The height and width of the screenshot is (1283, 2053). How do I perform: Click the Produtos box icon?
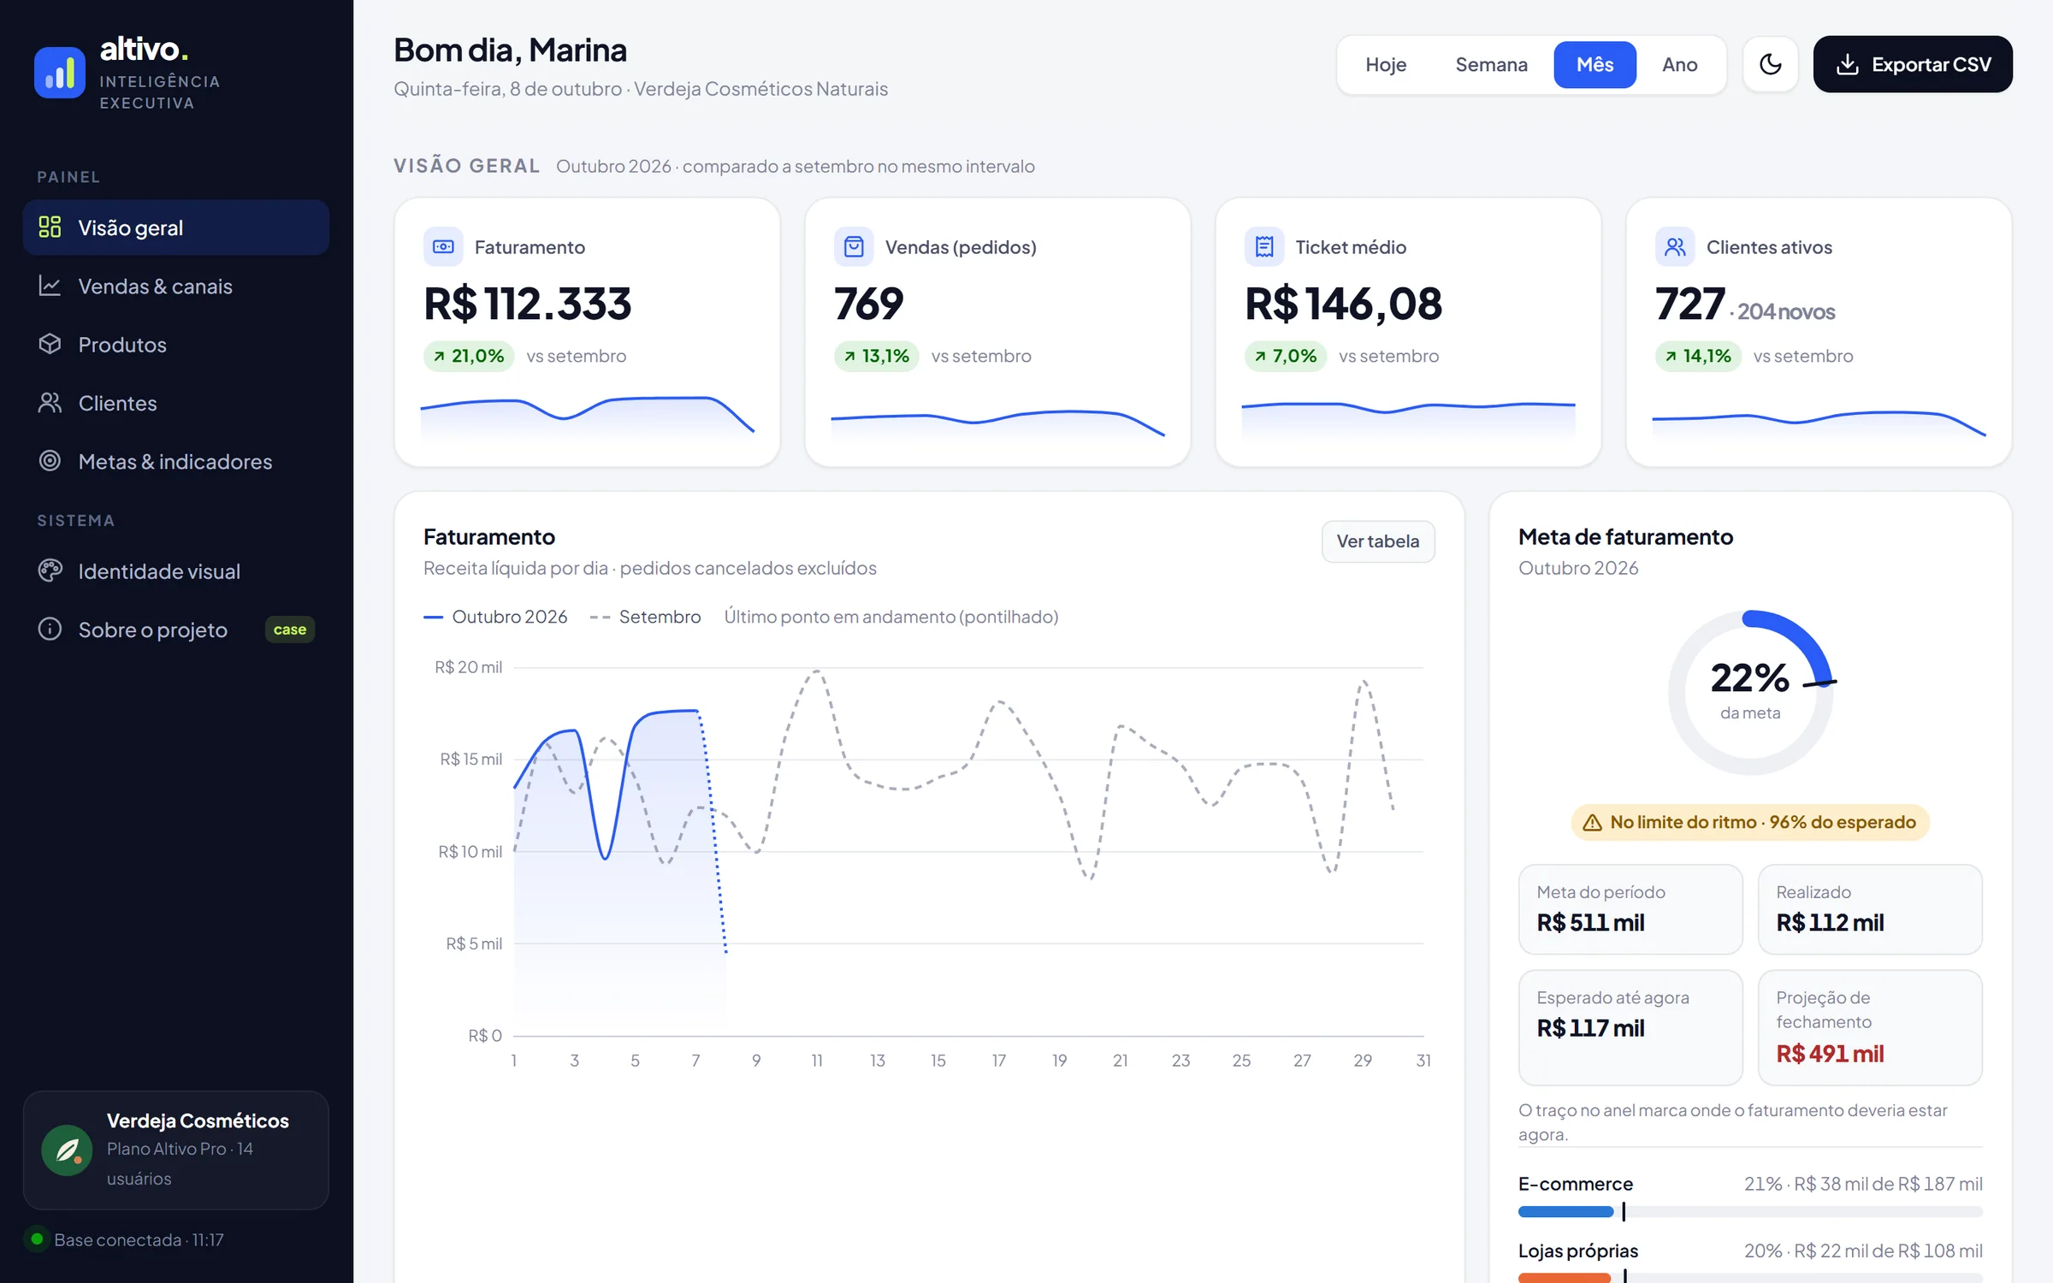[x=50, y=344]
